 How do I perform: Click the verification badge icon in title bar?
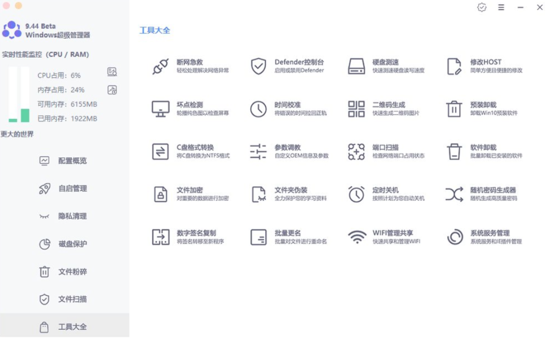coord(482,8)
